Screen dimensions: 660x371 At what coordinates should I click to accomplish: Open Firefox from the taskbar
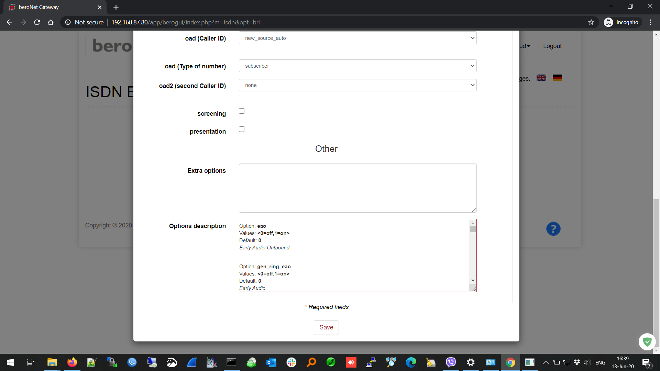(x=72, y=362)
